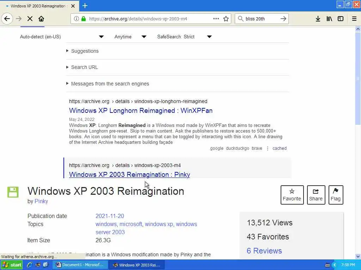
Task: Open a new tab with plus
Action: click(x=85, y=6)
